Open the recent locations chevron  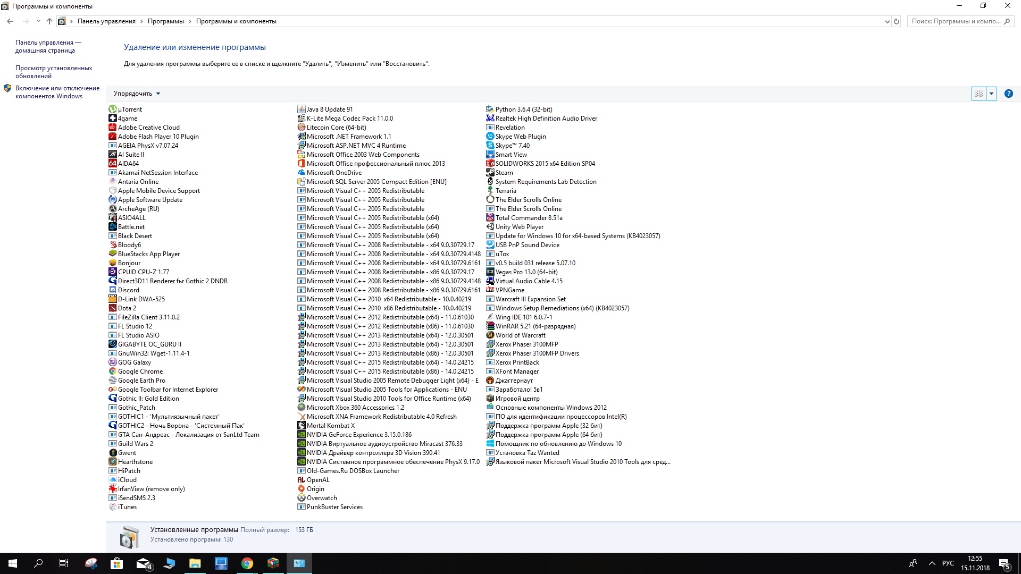[x=38, y=21]
